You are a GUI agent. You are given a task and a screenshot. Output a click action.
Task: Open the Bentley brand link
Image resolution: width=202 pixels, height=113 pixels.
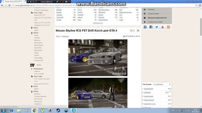coord(59,10)
